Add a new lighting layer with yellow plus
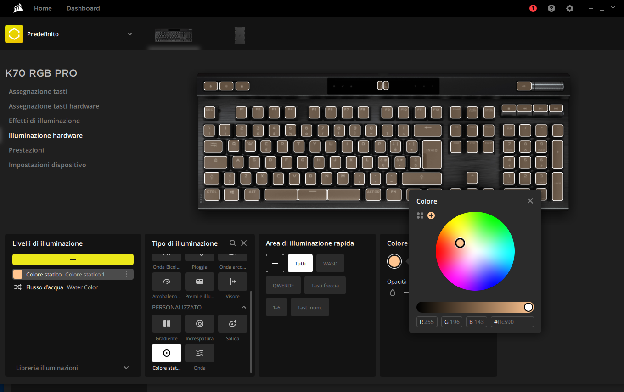The height and width of the screenshot is (392, 624). click(73, 259)
